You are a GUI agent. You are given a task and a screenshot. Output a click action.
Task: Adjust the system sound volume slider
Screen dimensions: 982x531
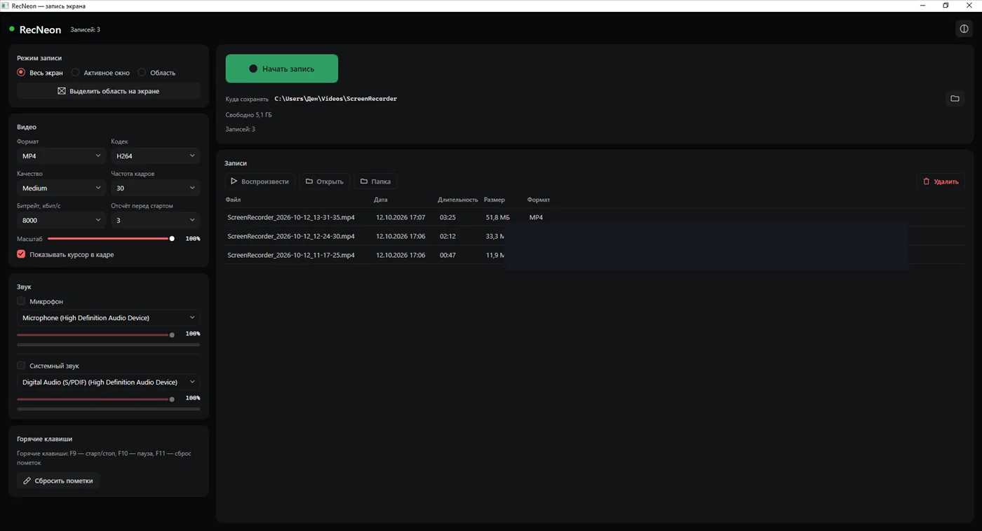(x=96, y=399)
